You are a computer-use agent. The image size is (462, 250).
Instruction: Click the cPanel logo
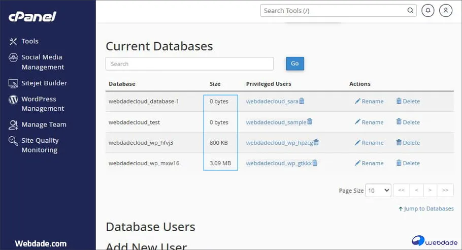pos(32,17)
